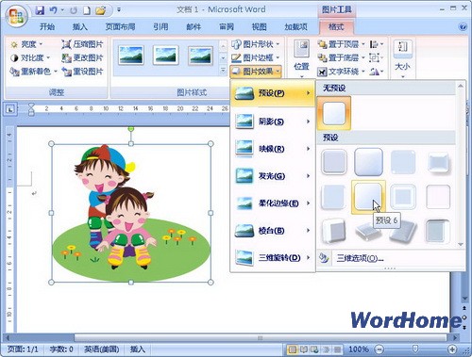Save the document from quick access toolbar
The width and height of the screenshot is (472, 357).
click(40, 10)
